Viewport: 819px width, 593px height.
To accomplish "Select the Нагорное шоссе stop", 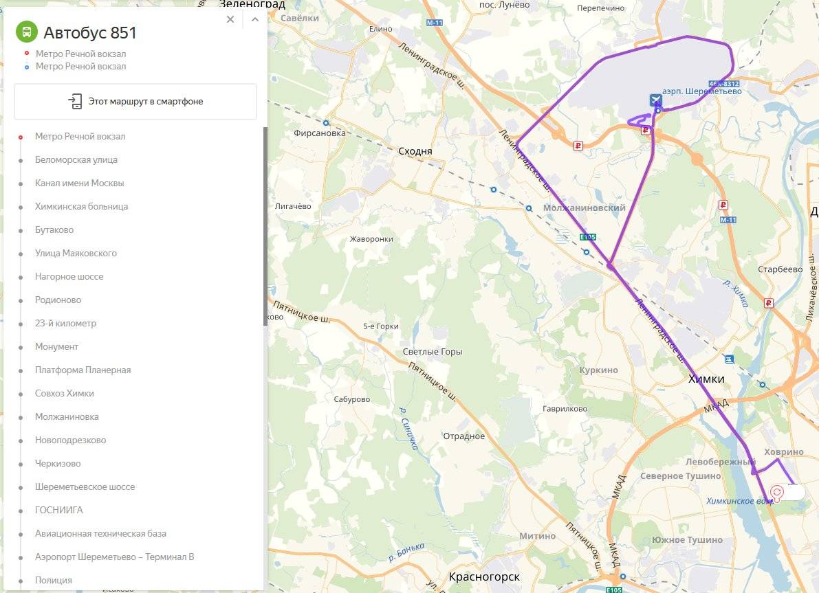I will click(69, 277).
